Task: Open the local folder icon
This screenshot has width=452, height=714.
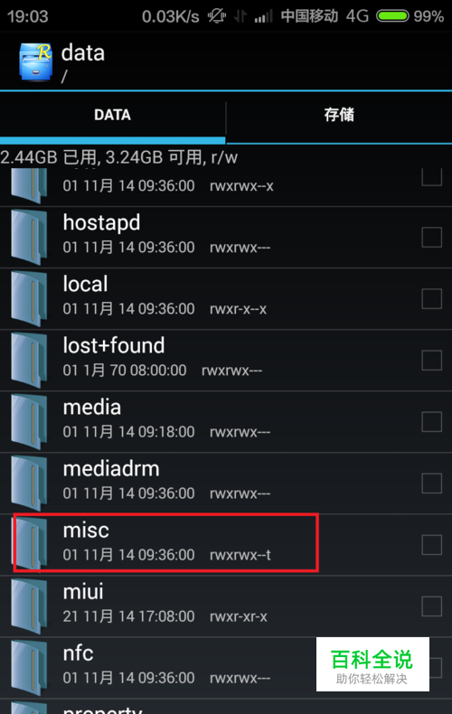Action: tap(29, 299)
